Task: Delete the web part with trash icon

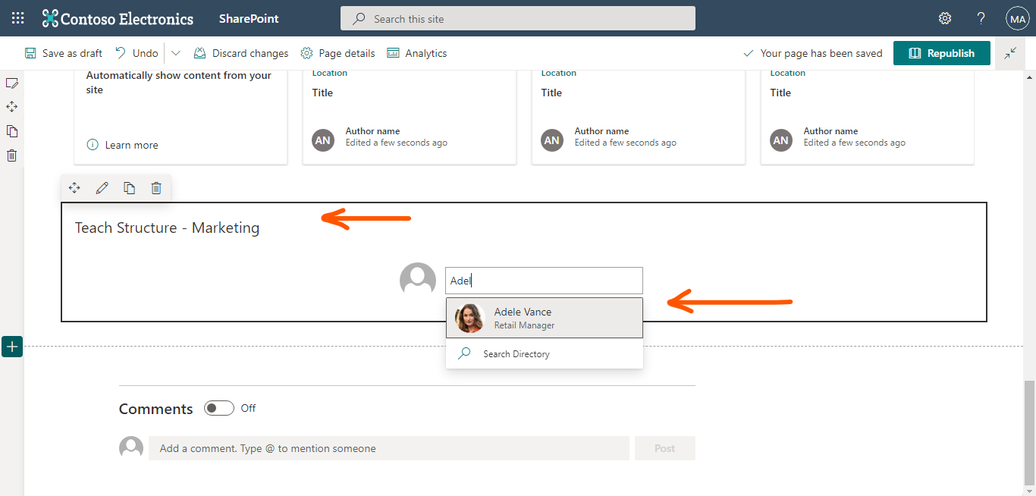Action: click(x=156, y=187)
